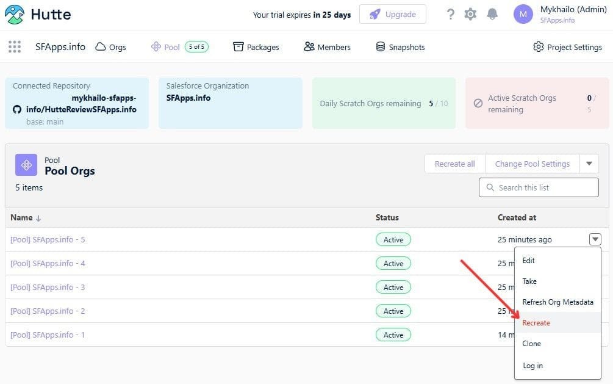This screenshot has width=613, height=384.
Task: Click Salesforce Organization SFApps.info name
Action: coord(188,98)
